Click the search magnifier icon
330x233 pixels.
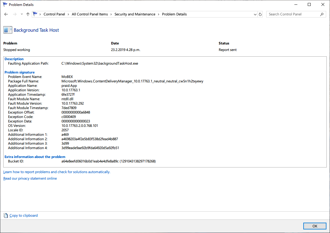[x=322, y=14]
